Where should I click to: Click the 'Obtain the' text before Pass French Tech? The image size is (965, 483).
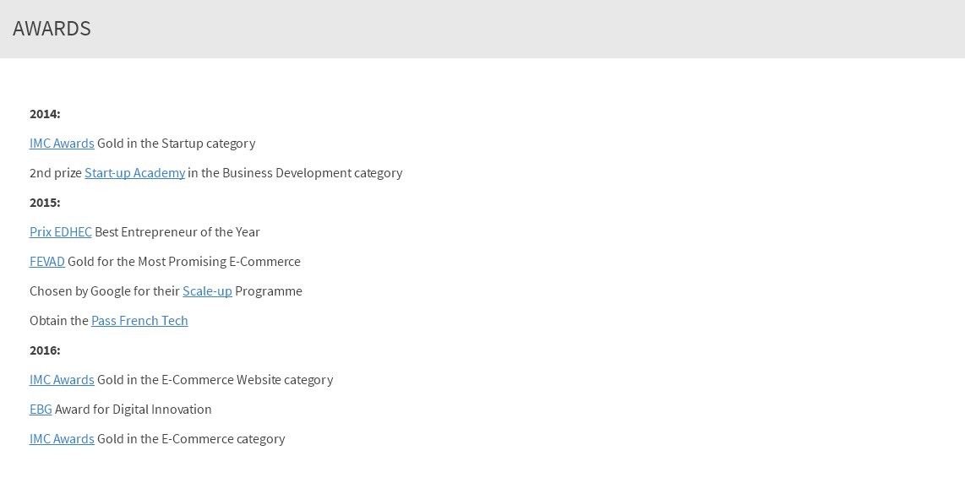point(59,321)
